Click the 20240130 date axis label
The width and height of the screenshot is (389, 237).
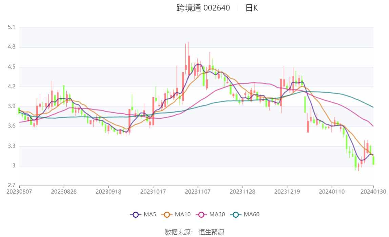tap(373, 192)
